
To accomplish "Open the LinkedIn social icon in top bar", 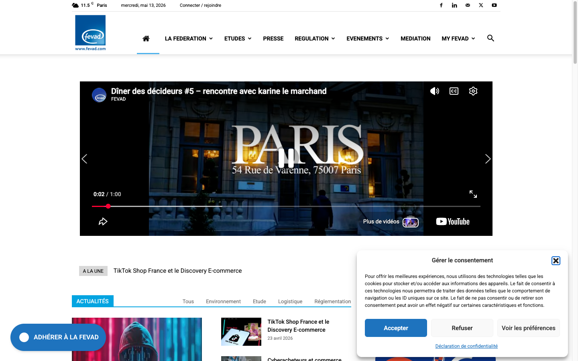I will (x=454, y=5).
